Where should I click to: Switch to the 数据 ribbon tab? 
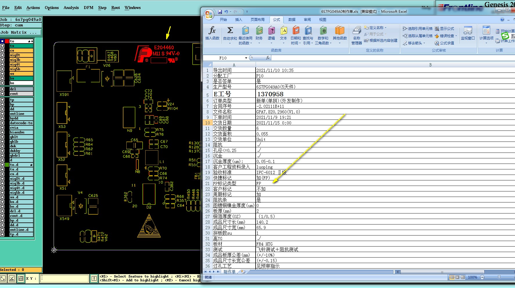(x=292, y=19)
